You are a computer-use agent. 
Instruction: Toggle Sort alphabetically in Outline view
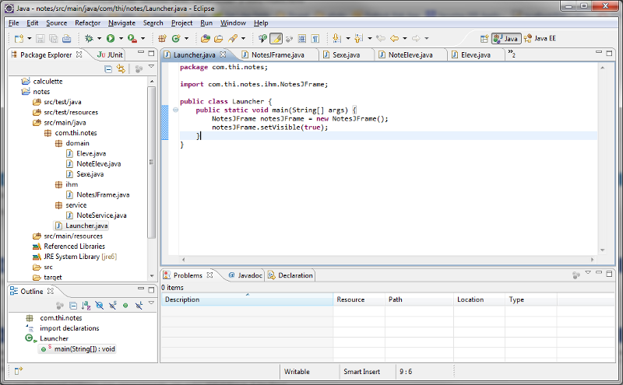[85, 306]
